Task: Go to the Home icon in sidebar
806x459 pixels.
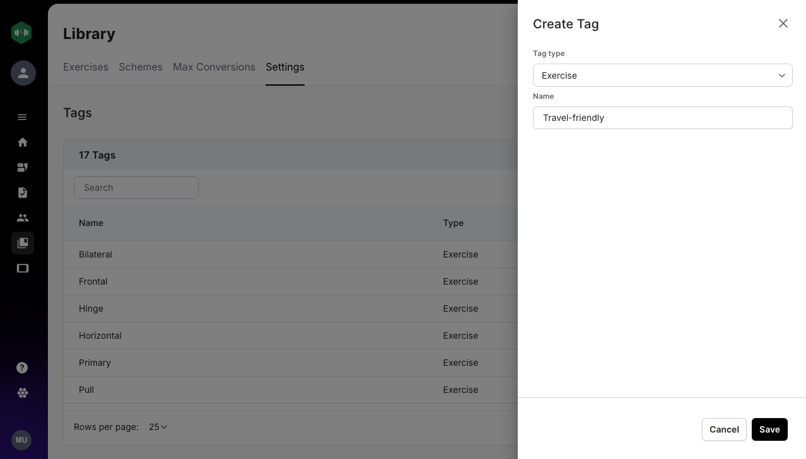Action: [23, 142]
